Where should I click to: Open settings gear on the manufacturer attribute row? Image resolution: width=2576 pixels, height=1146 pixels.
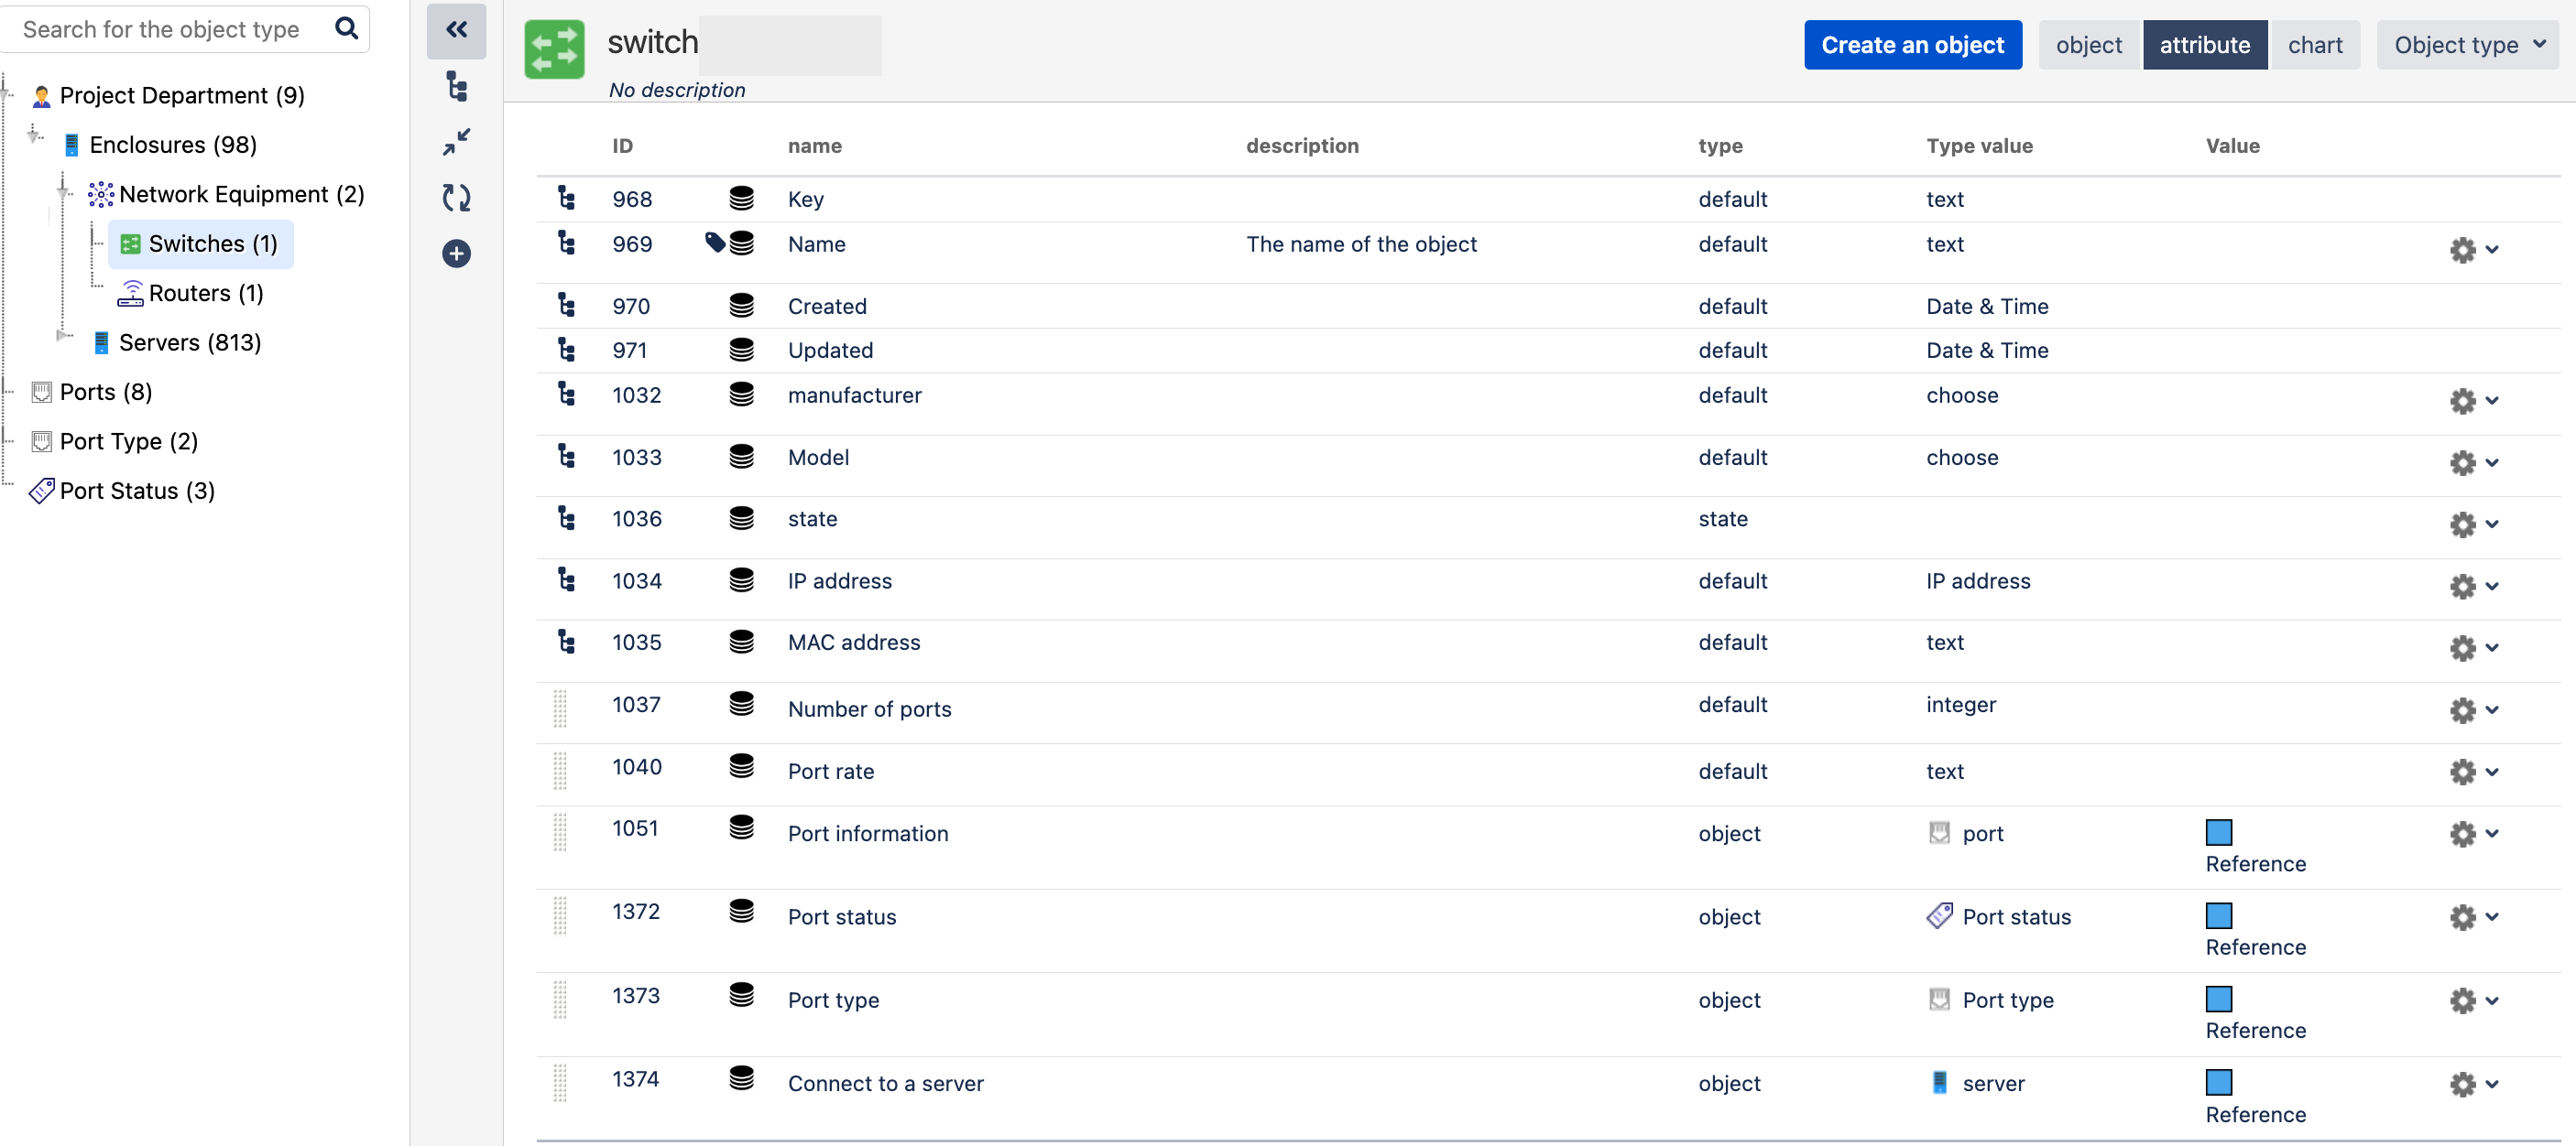coord(2462,401)
